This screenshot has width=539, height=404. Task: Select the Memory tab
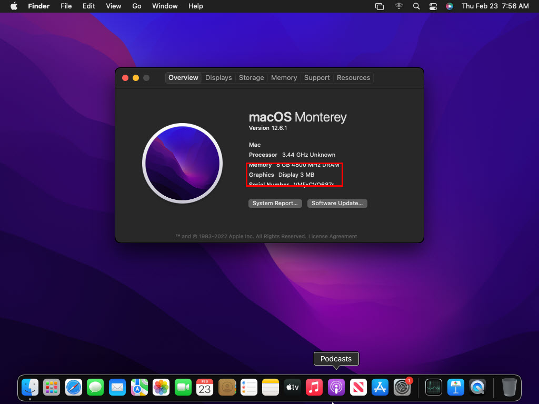284,78
